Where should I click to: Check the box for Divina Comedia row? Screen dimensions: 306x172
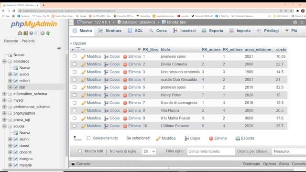click(x=75, y=64)
